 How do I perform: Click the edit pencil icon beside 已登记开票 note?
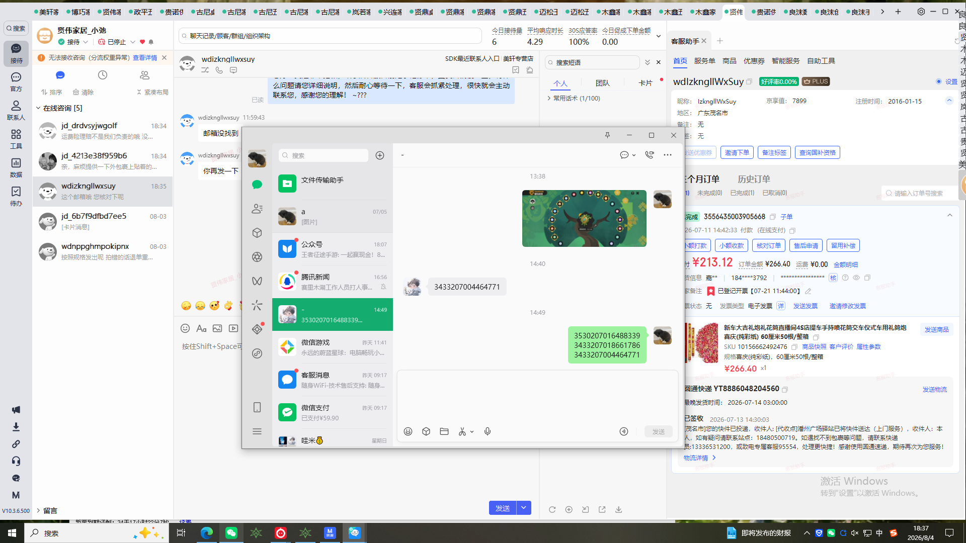point(808,291)
